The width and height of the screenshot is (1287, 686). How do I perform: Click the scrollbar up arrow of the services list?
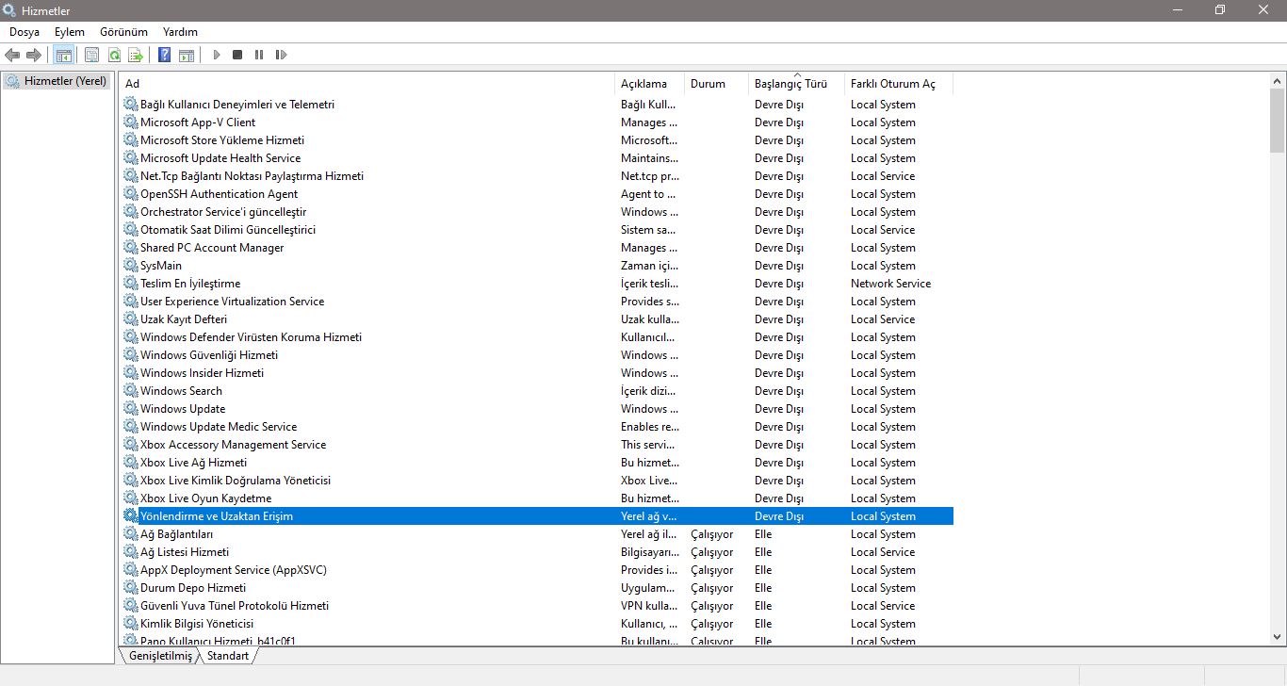[1277, 80]
